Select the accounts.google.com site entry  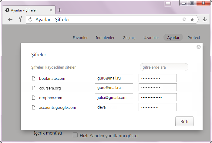coord(58,108)
